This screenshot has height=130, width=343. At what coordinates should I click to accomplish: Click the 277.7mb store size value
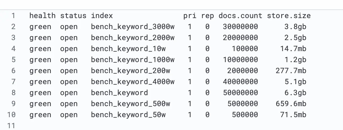[x=291, y=71]
